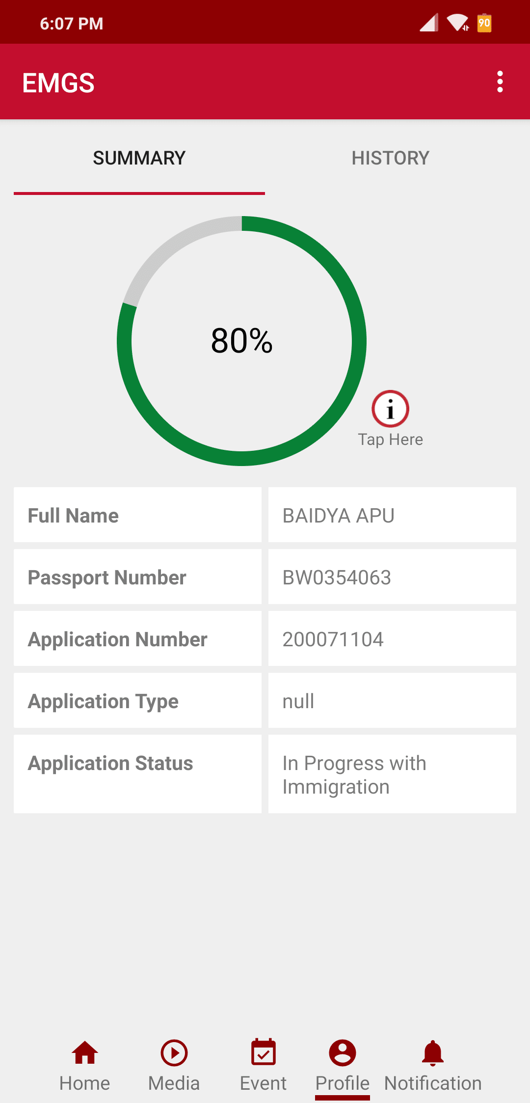Image resolution: width=530 pixels, height=1103 pixels.
Task: Tap the red info icon
Action: 390,409
